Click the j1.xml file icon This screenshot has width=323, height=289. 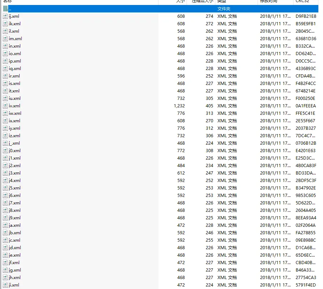coord(5,158)
